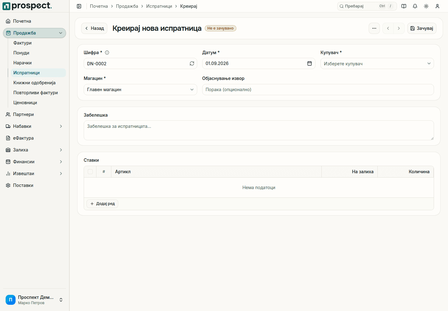Open Ценовници in the sidebar
This screenshot has width=448, height=311.
tap(38, 103)
